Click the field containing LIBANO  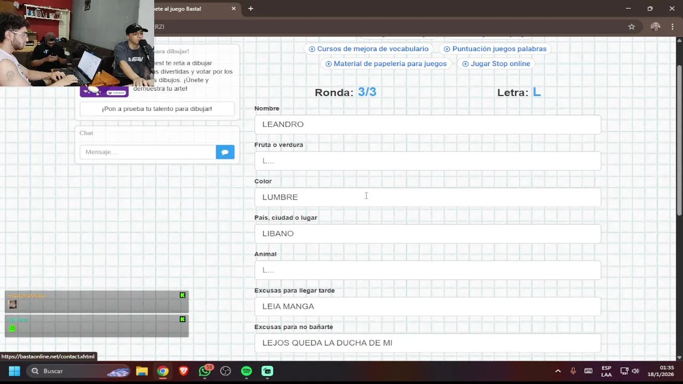427,234
